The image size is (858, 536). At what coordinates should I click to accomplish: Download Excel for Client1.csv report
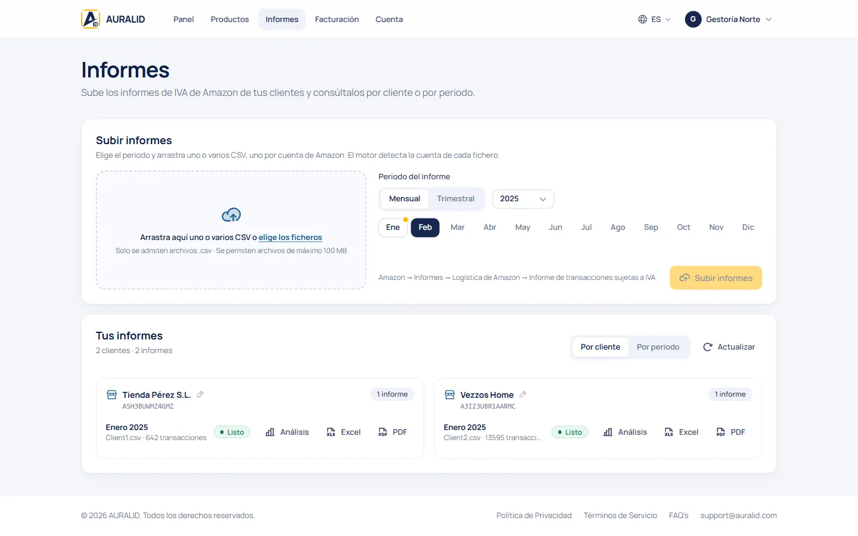click(x=344, y=432)
